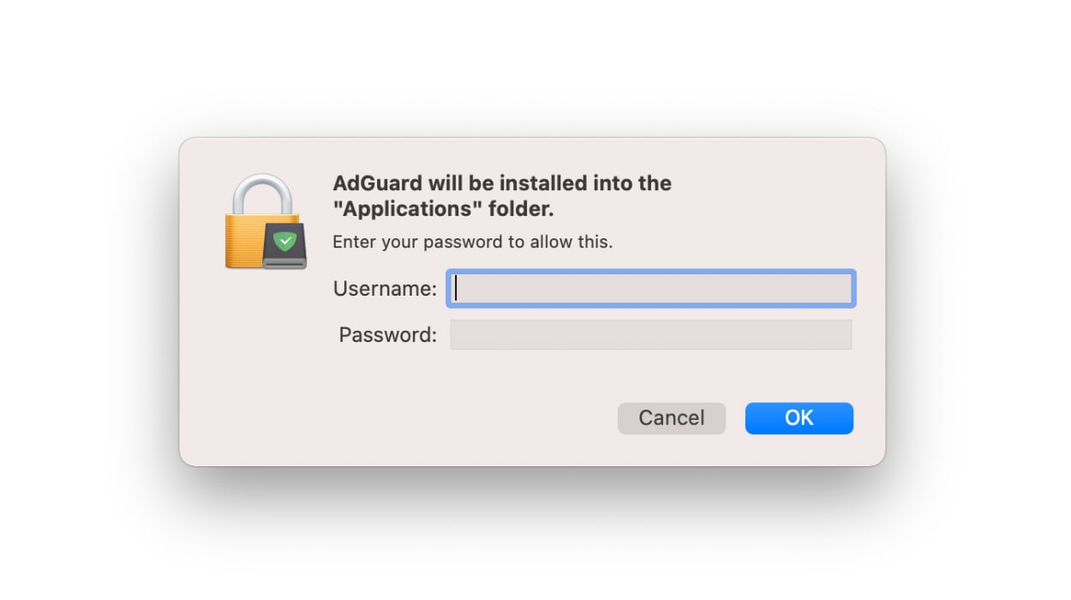Click the heading line "AdGuard will be installed into the"
Viewport: 1071px width, 600px height.
point(502,183)
